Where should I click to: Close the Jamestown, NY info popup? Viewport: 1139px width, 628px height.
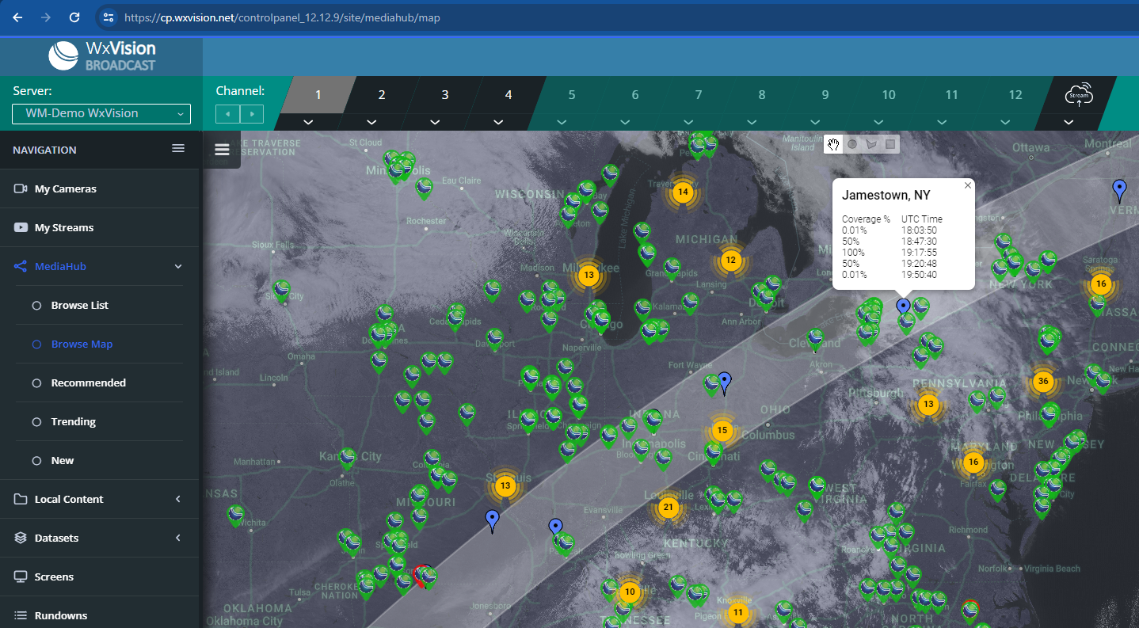(x=967, y=185)
